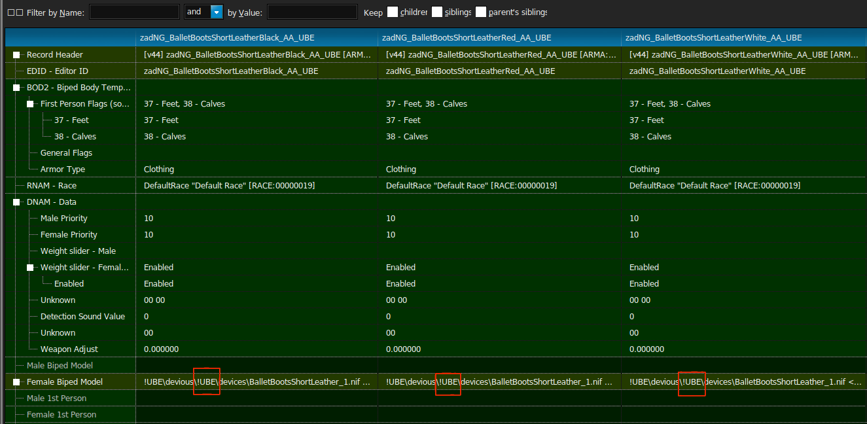Enable the Keep parent's siblings checkbox
867x424 pixels.
[x=481, y=12]
